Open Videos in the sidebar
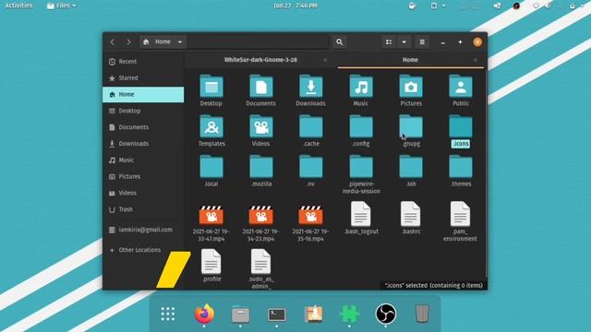This screenshot has height=332, width=591. [x=143, y=193]
